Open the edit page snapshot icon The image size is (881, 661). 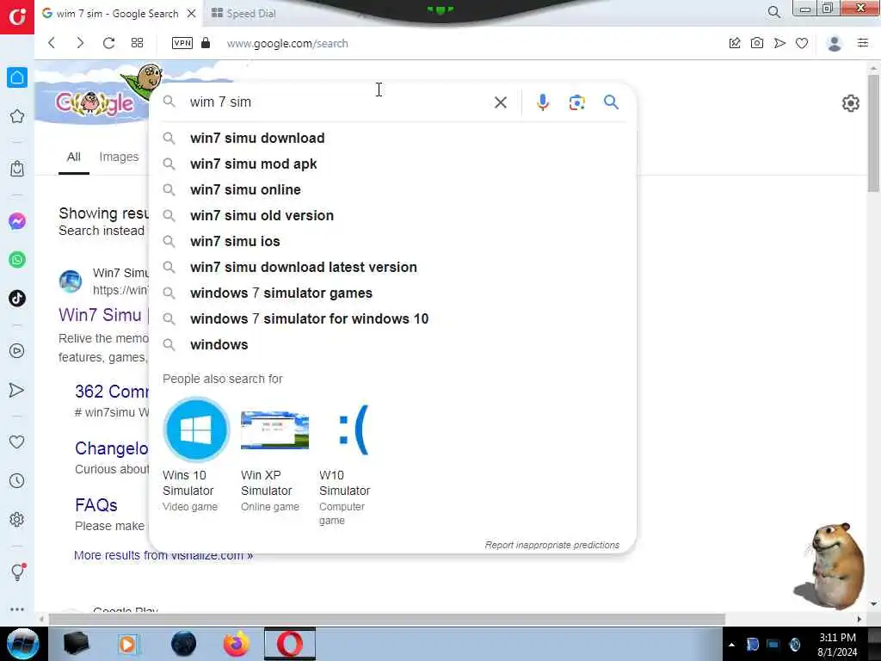tap(735, 43)
